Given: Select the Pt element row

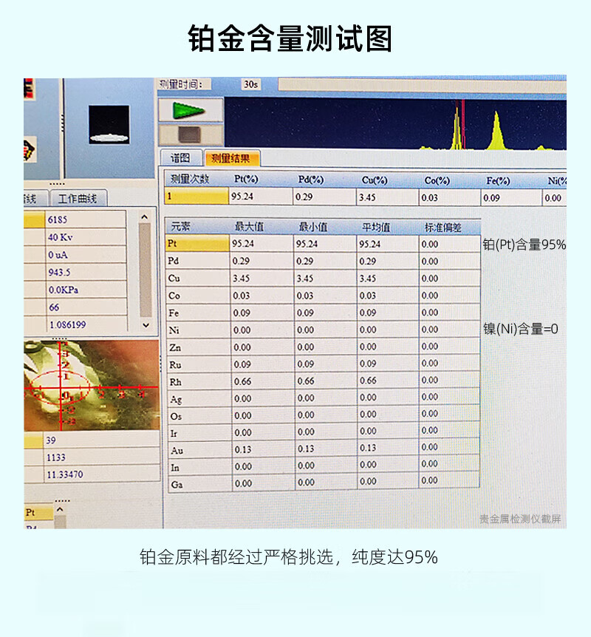Looking at the screenshot, I should (323, 243).
